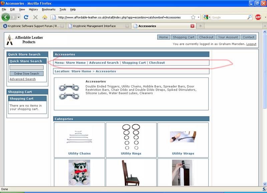The image size is (267, 193).
Task: Click Store Home in Location breadcrumb
Action: (x=81, y=71)
